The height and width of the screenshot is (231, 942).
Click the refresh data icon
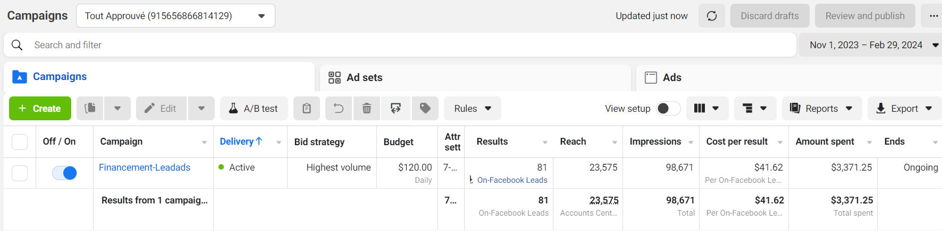pos(712,16)
